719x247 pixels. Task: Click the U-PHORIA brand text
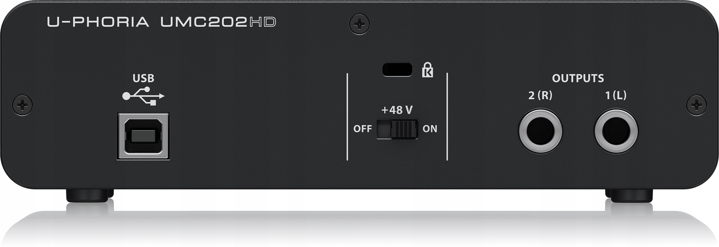[x=98, y=22]
